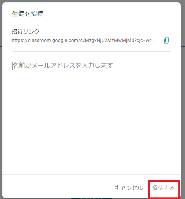Copy the invite link with the copy icon
This screenshot has height=199, width=185.
tap(166, 41)
